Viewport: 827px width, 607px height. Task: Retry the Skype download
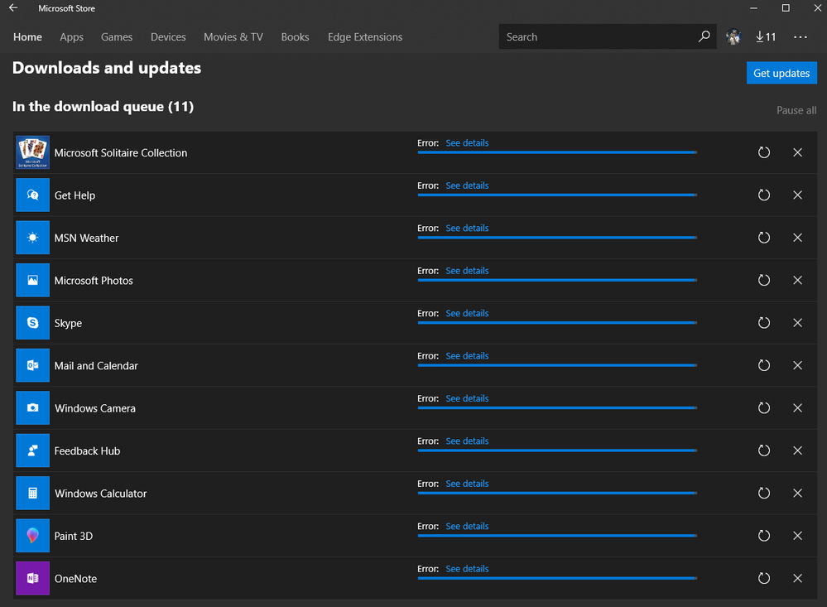coord(764,323)
